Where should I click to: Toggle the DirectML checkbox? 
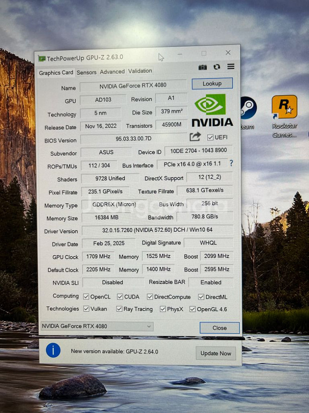[201, 297]
